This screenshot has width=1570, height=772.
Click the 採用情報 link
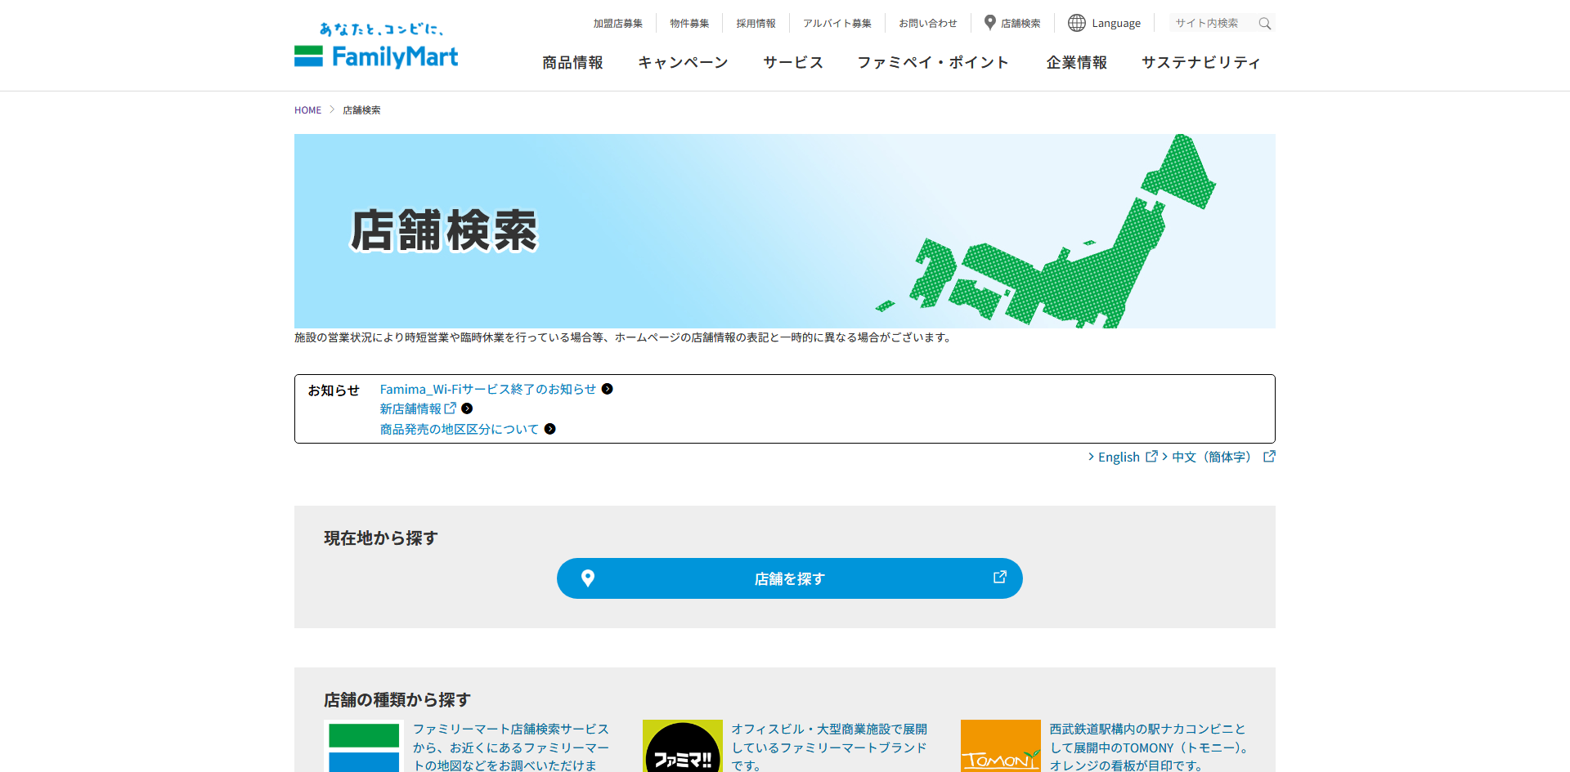[756, 24]
